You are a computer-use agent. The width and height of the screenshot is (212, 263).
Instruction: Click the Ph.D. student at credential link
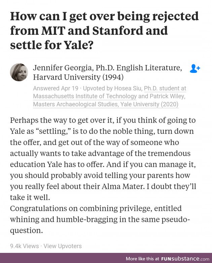pos(165,88)
